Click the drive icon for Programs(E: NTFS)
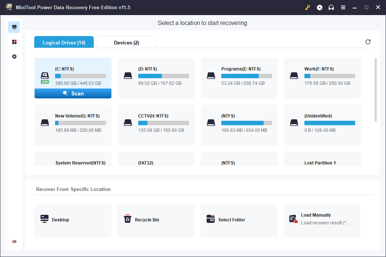 coord(211,76)
